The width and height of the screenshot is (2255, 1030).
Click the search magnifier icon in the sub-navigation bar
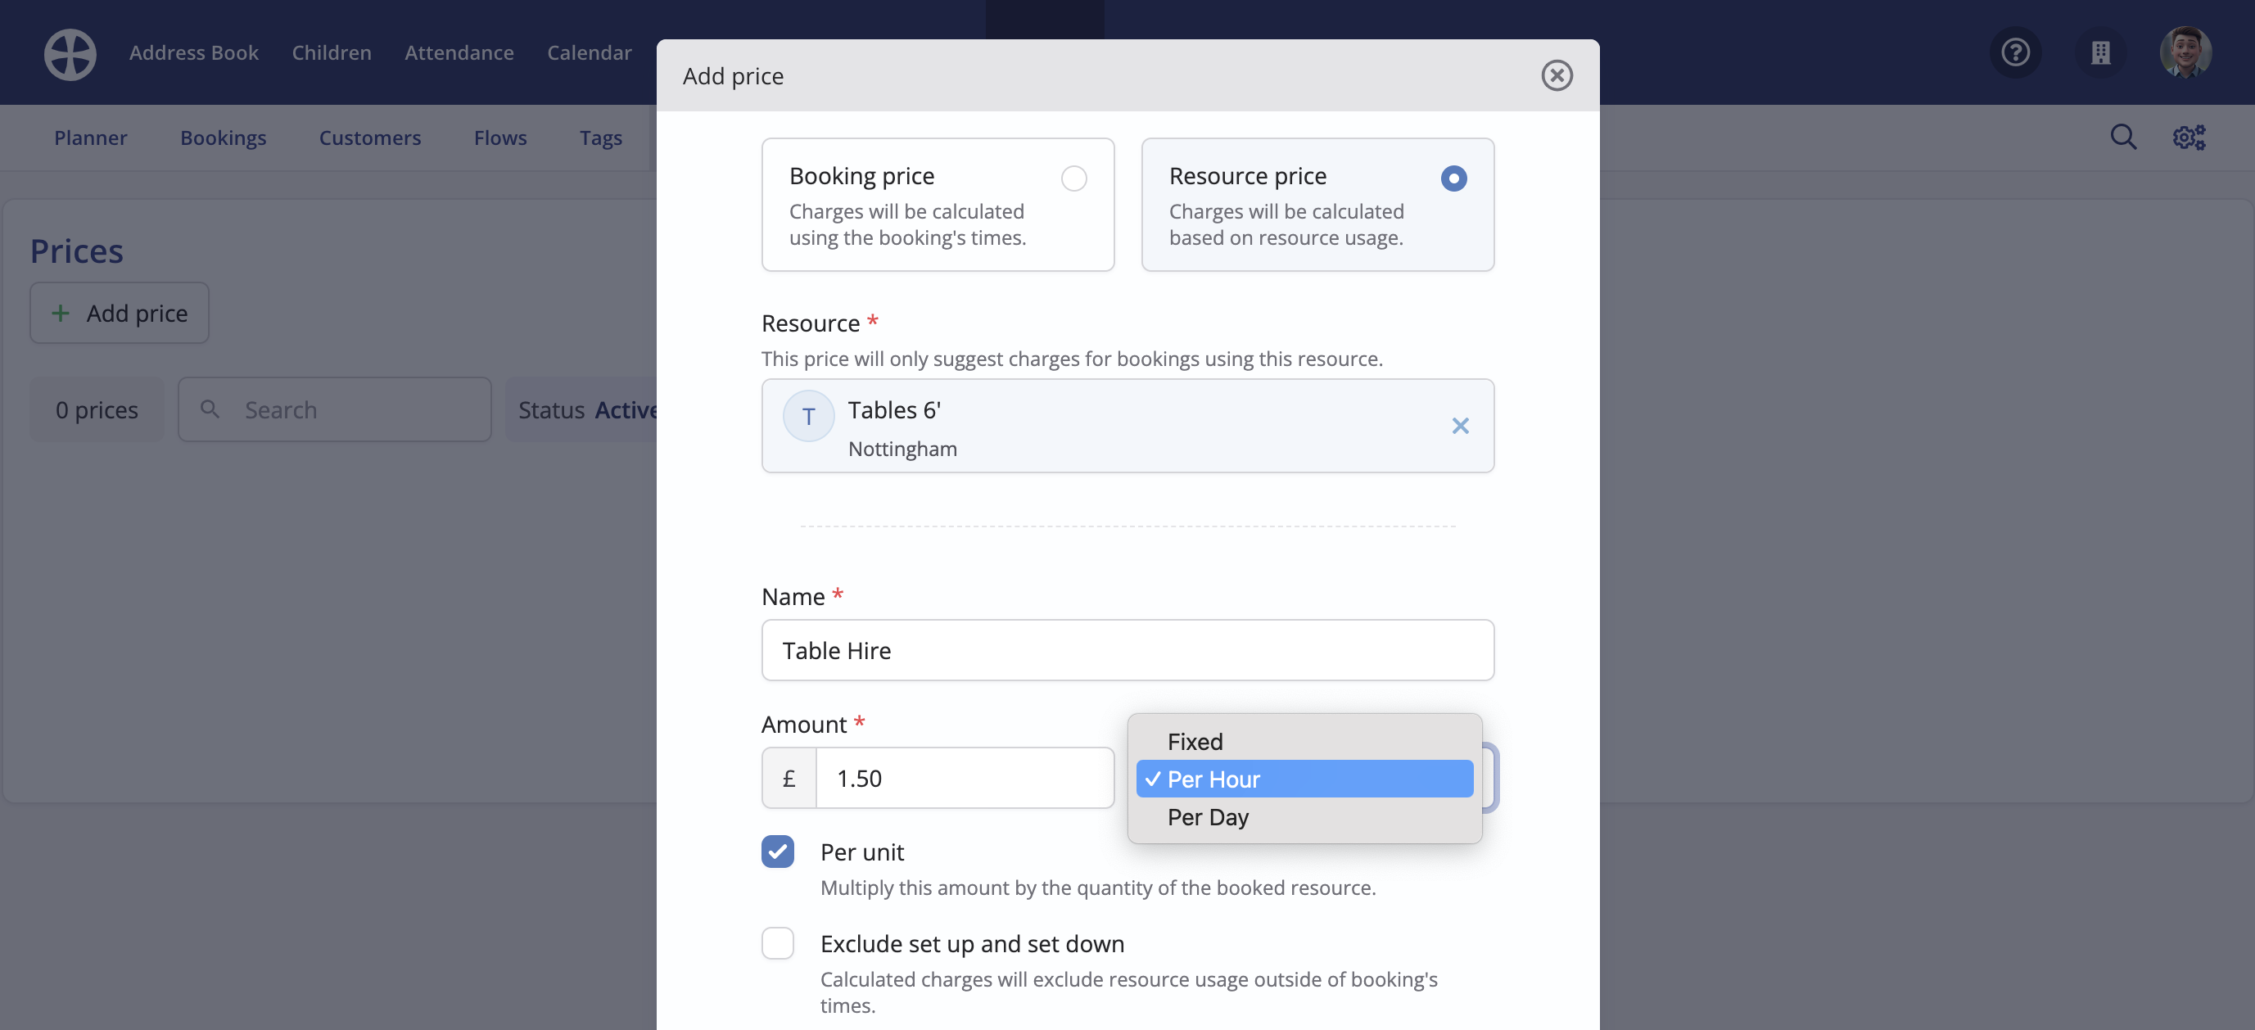[2123, 137]
